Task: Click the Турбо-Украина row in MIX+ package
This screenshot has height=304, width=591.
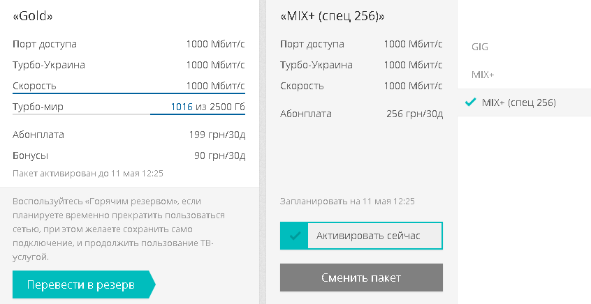Action: point(361,65)
